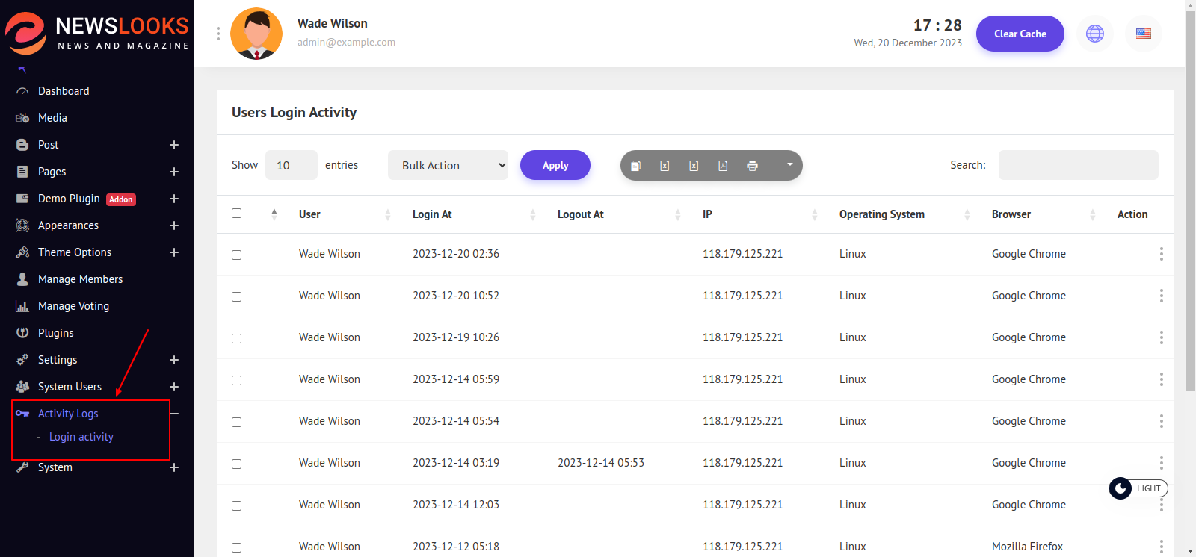The image size is (1196, 557).
Task: Open export toolbar dropdown arrow
Action: coord(789,165)
